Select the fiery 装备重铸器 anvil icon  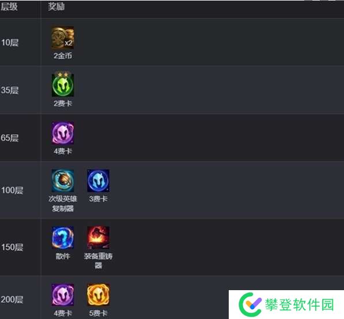click(99, 238)
